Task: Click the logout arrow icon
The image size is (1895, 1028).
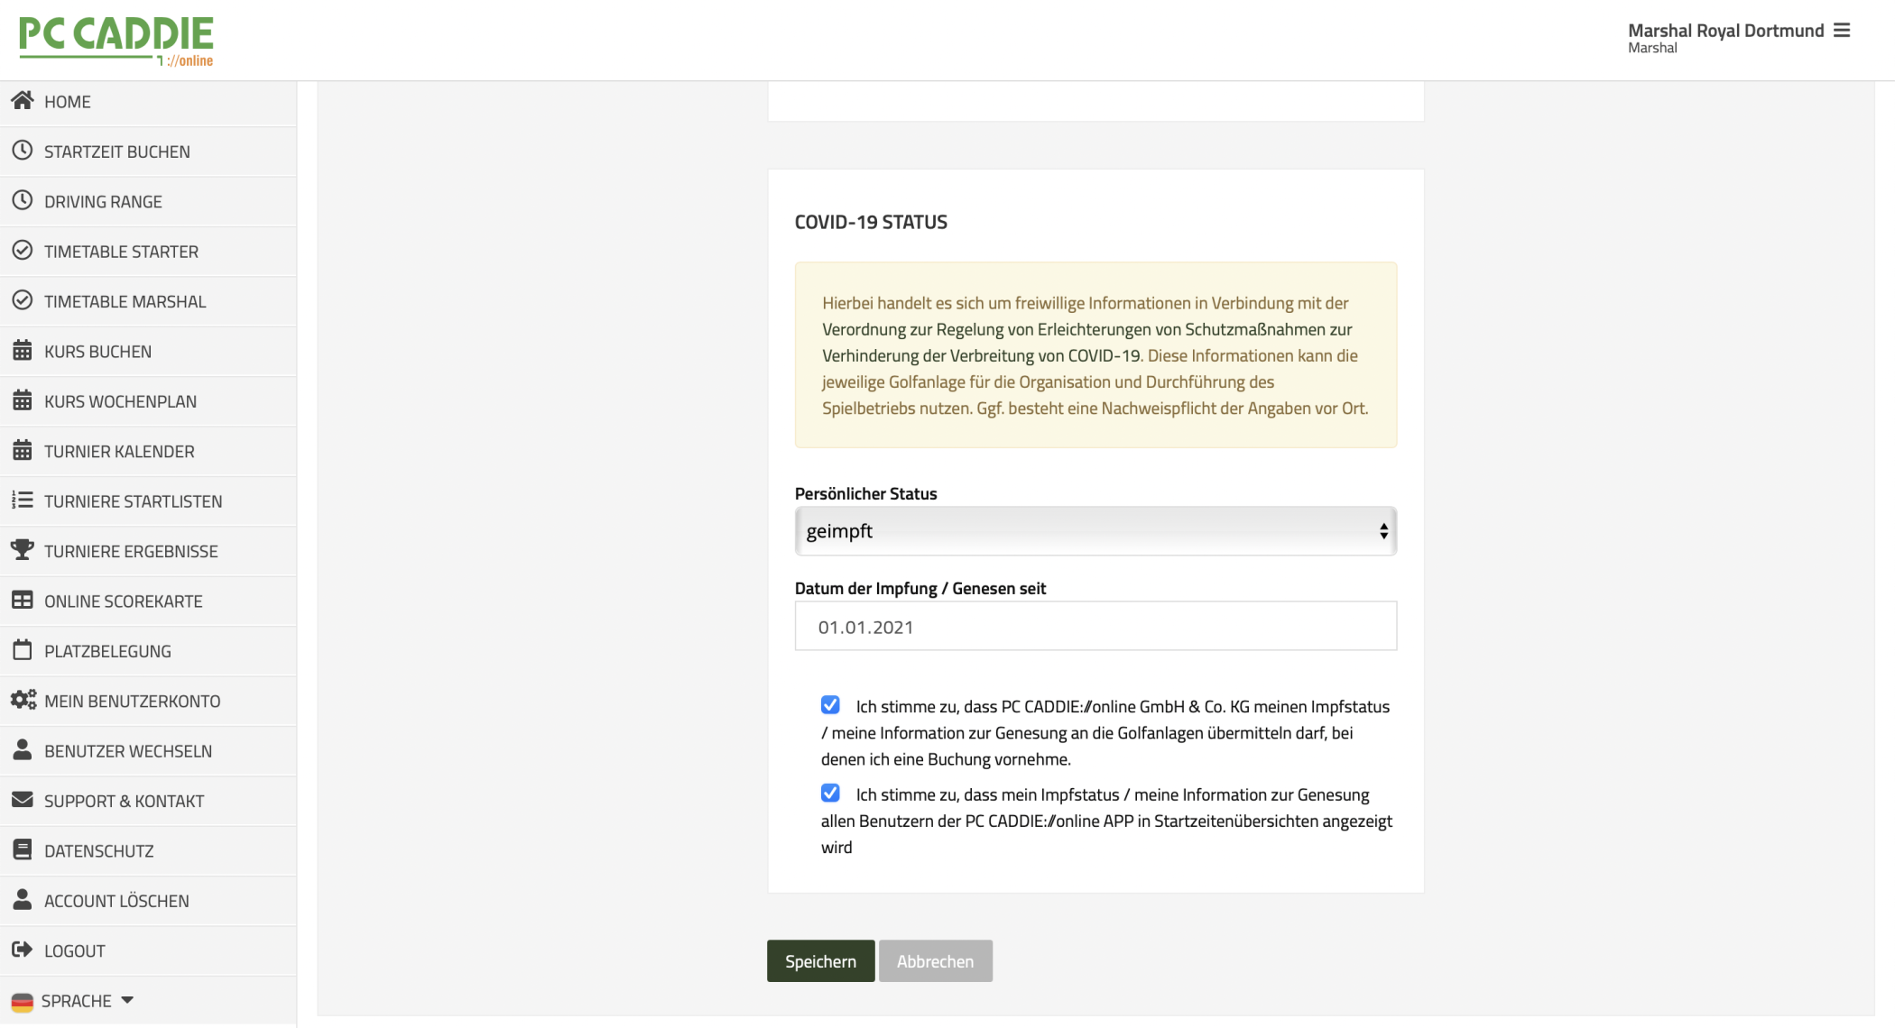Action: tap(23, 950)
